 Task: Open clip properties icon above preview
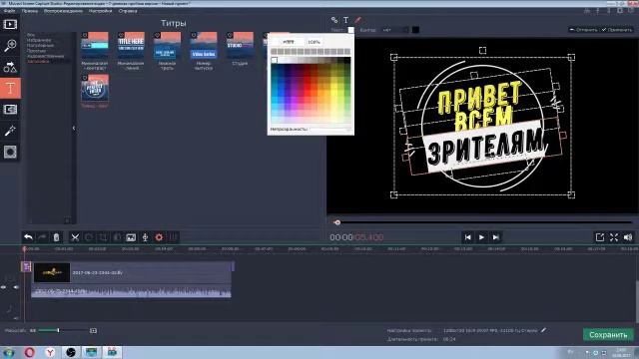pyautogui.click(x=334, y=20)
